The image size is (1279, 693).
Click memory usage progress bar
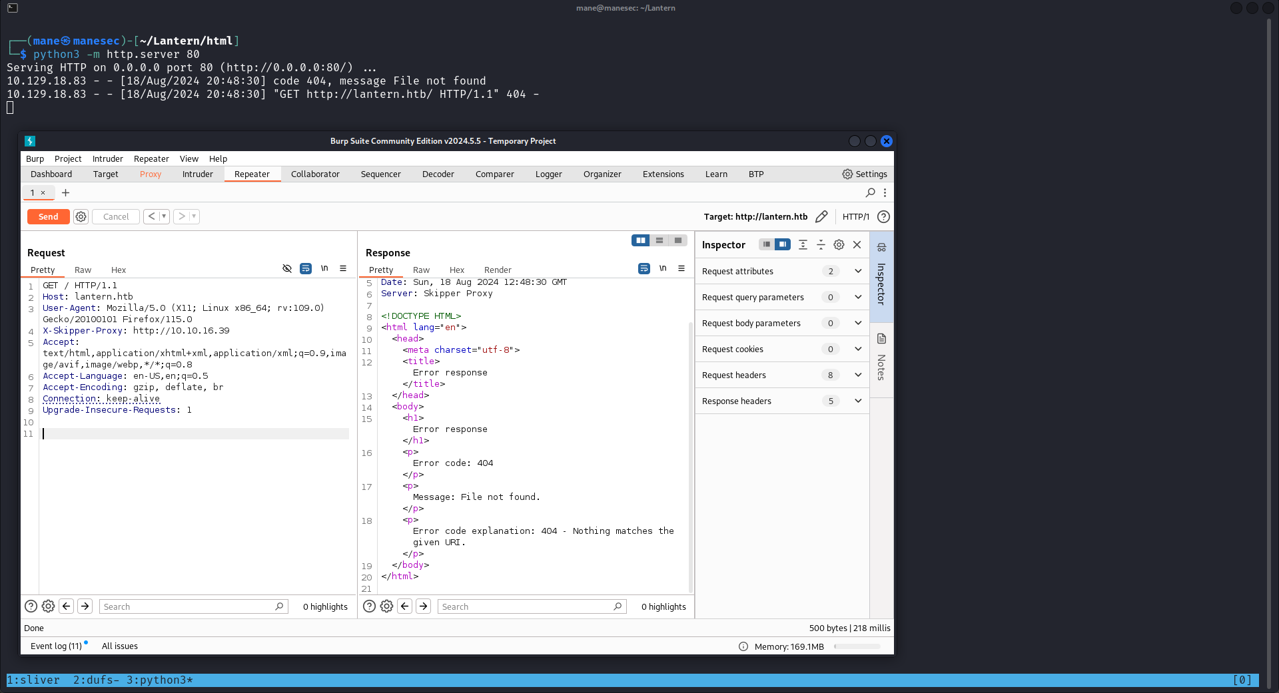click(x=857, y=646)
